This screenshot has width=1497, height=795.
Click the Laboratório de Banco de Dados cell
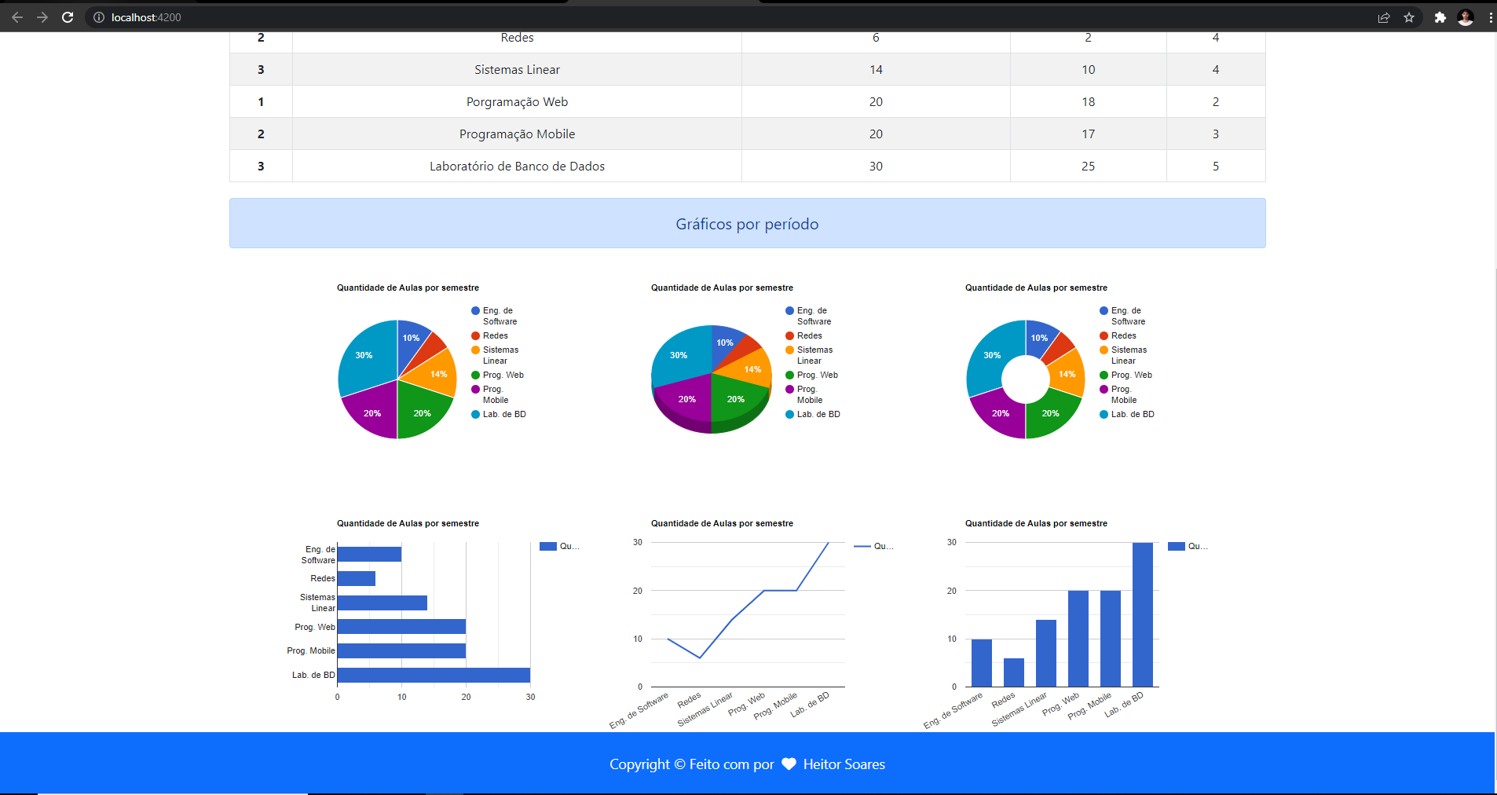pos(517,166)
